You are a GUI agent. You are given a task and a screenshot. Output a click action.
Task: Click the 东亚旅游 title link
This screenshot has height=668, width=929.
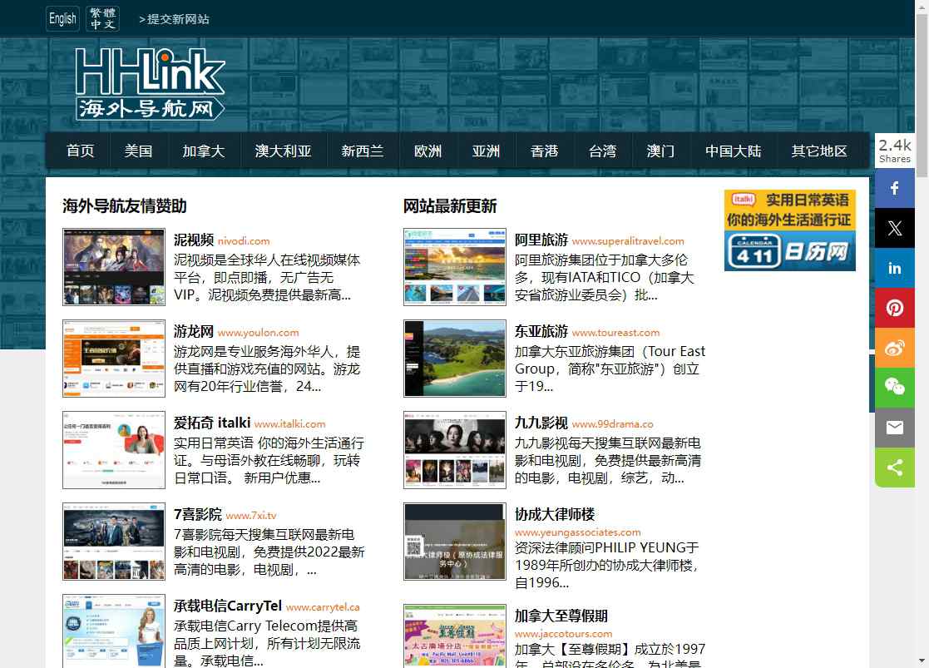[x=541, y=331]
